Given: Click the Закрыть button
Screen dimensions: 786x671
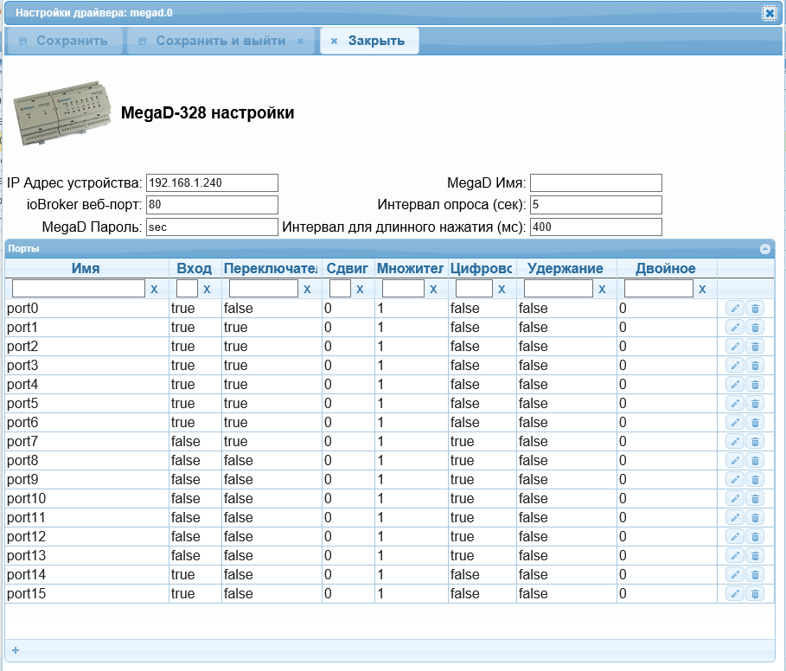Looking at the screenshot, I should 369,41.
